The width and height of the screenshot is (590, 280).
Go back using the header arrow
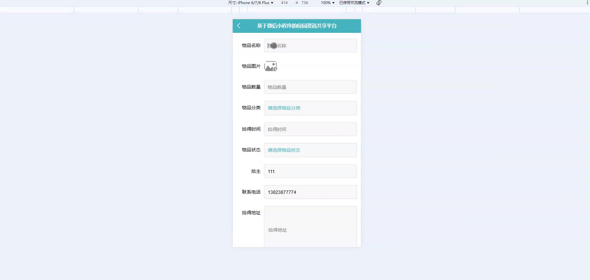(239, 26)
